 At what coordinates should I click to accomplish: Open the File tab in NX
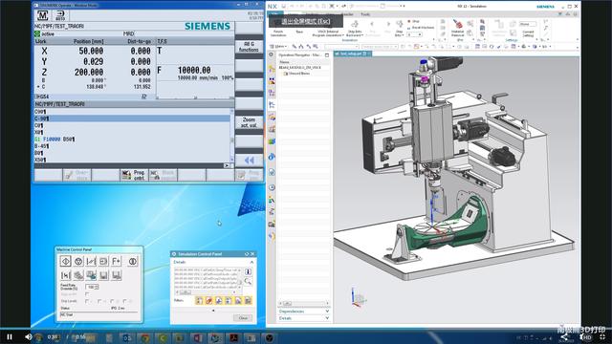275,14
